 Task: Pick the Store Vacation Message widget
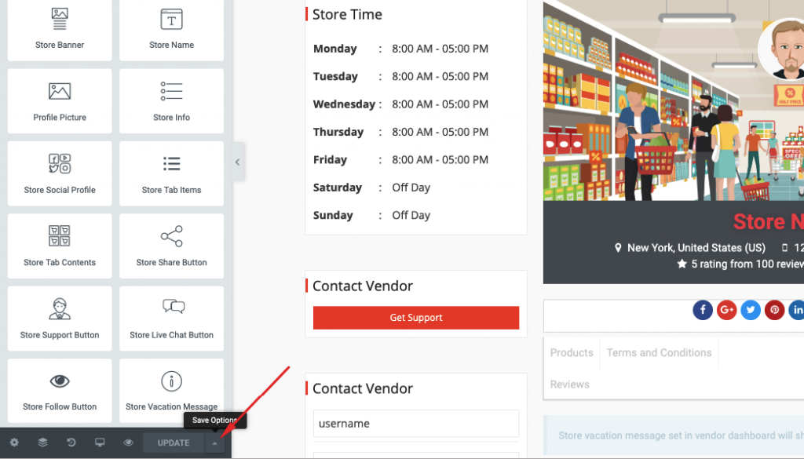[x=171, y=391]
